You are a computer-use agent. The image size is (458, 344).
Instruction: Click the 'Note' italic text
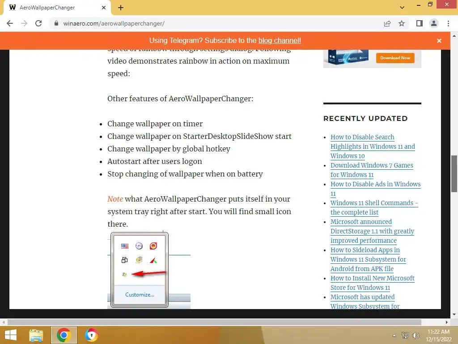pyautogui.click(x=115, y=199)
